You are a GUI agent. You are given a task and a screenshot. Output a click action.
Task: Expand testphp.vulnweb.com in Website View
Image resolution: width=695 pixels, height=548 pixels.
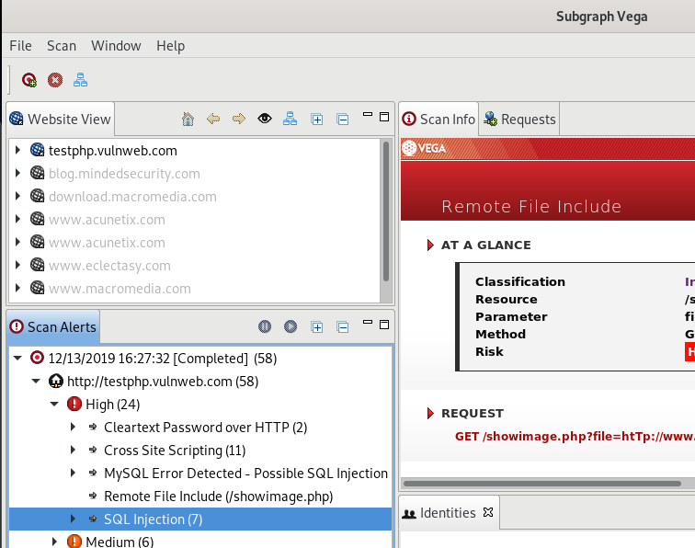(x=17, y=150)
